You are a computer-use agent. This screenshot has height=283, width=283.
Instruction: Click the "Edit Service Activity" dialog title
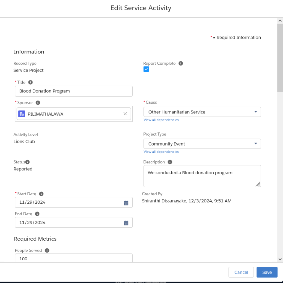pos(141,8)
